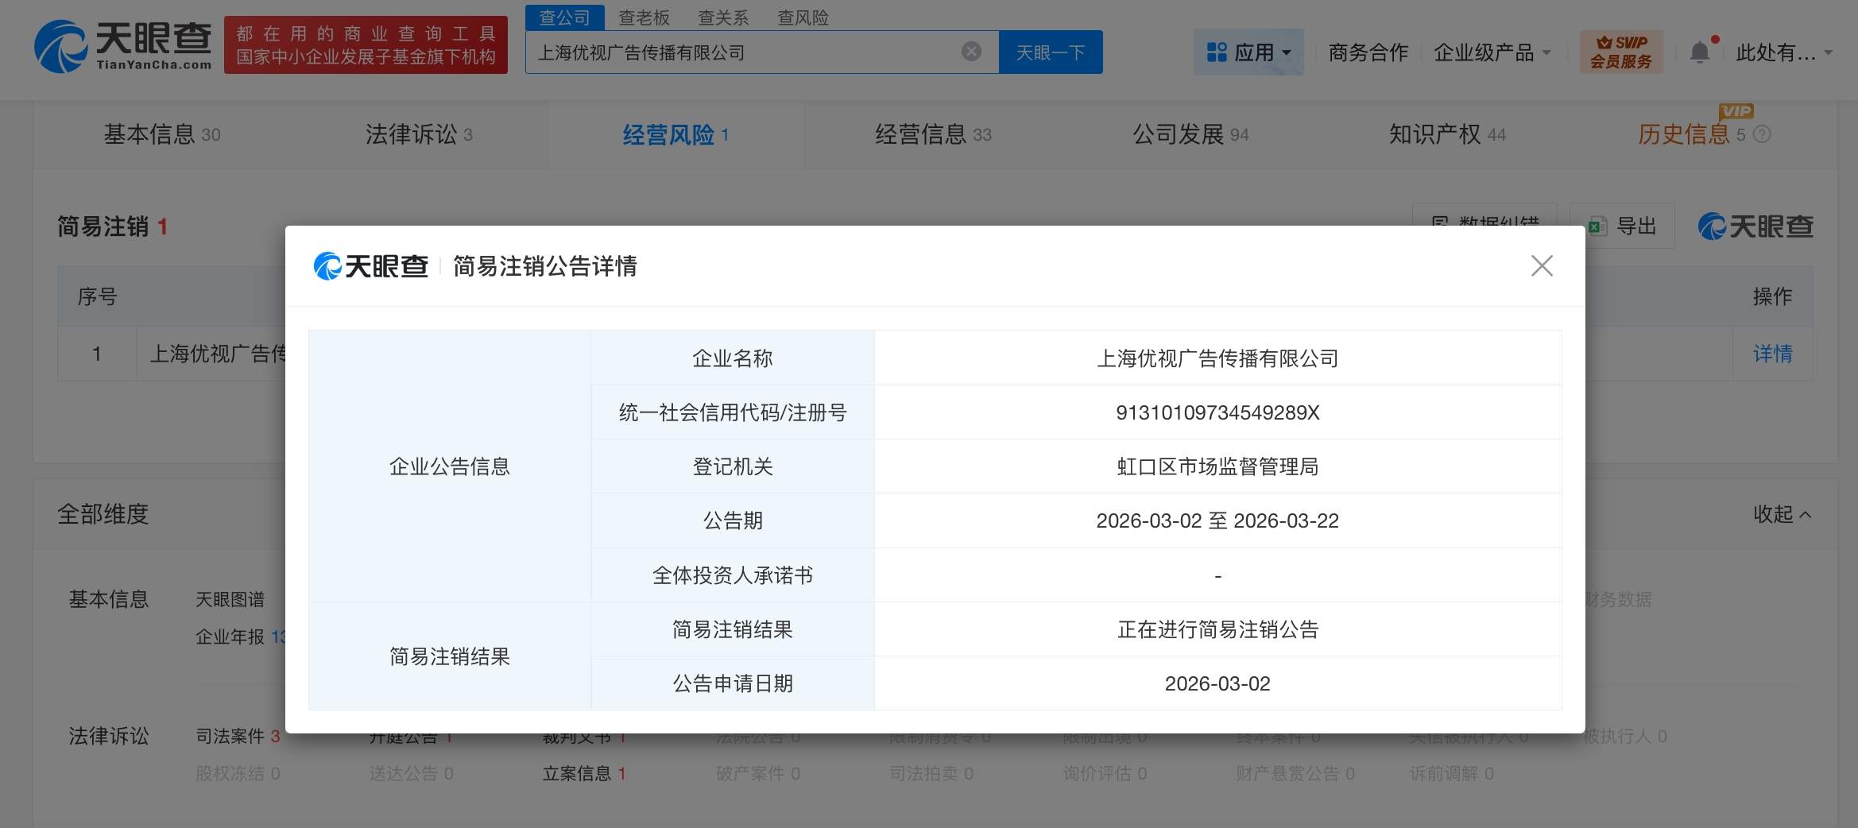Viewport: 1858px width, 828px height.
Task: Open the 详情 link in row 1
Action: pyautogui.click(x=1773, y=354)
